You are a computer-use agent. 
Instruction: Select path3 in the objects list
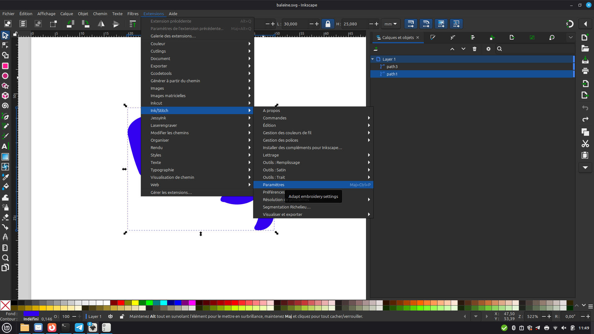click(x=392, y=66)
